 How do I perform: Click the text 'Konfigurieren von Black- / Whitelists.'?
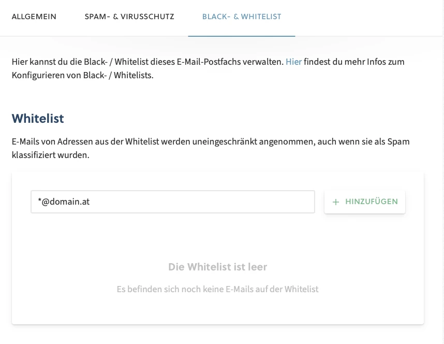tap(82, 76)
